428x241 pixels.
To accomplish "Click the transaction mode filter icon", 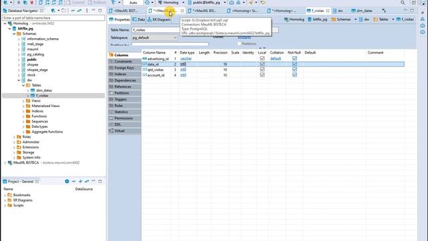I will tap(113, 3).
